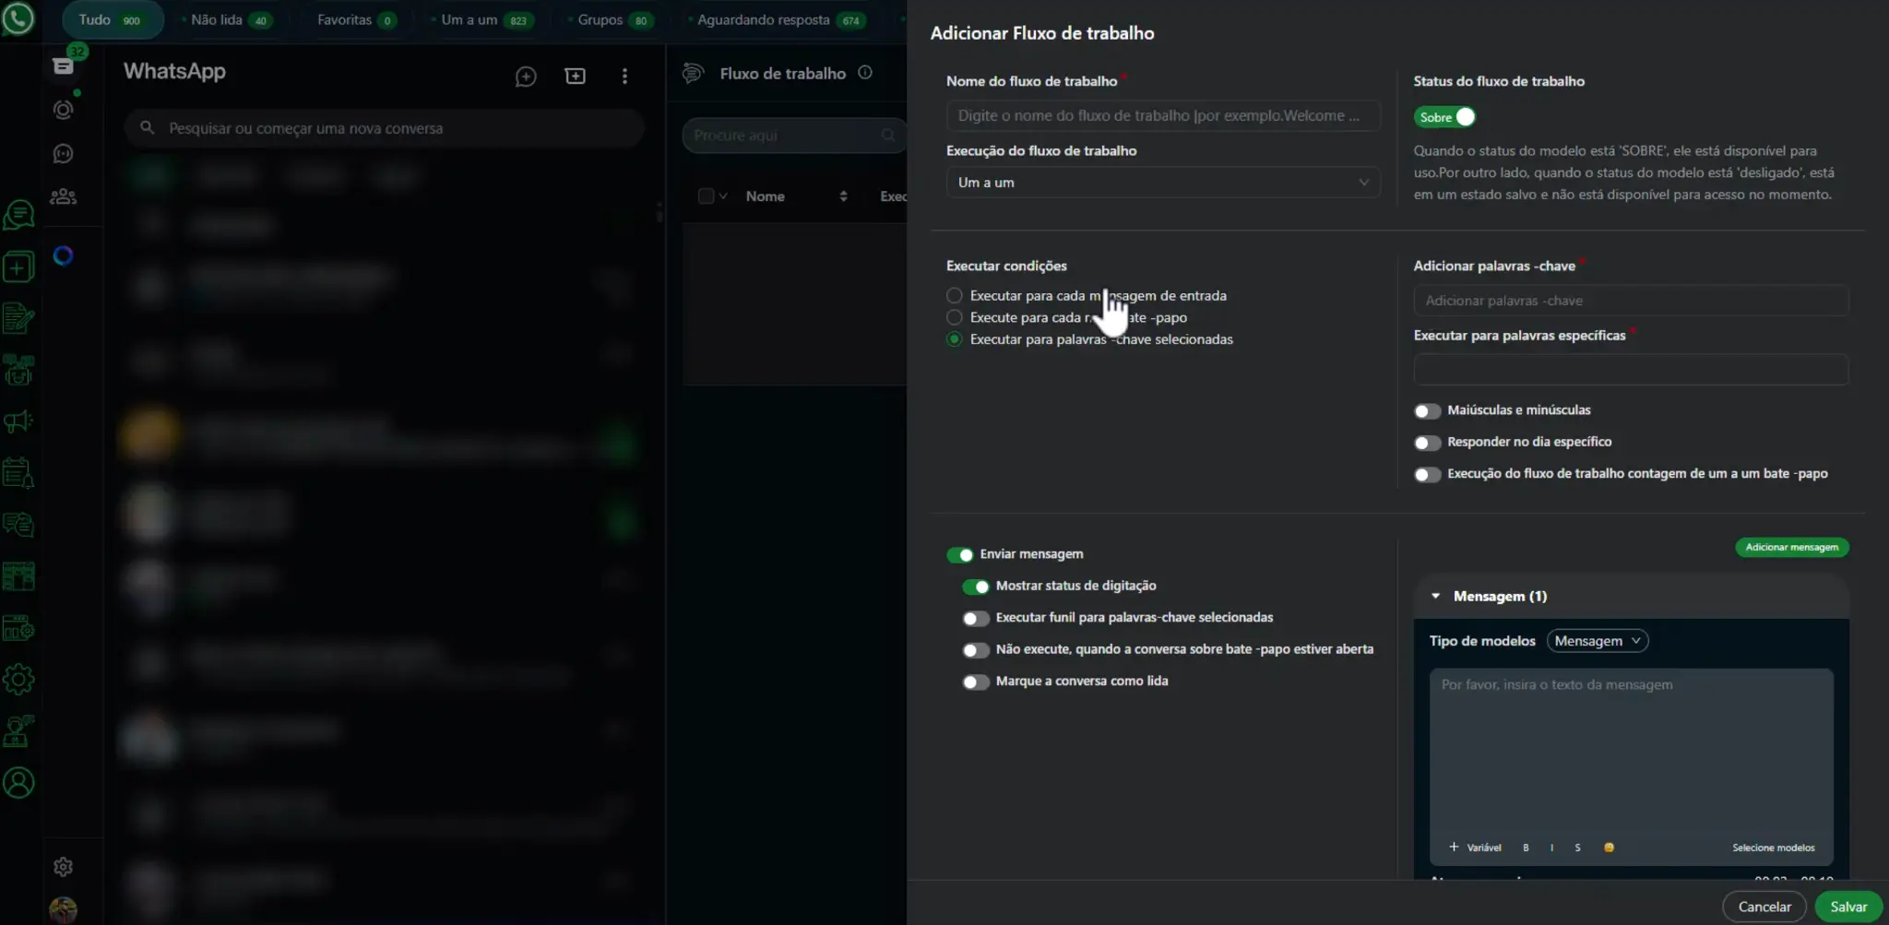The height and width of the screenshot is (925, 1889).
Task: Open the emoji picker in message editor
Action: [1609, 847]
